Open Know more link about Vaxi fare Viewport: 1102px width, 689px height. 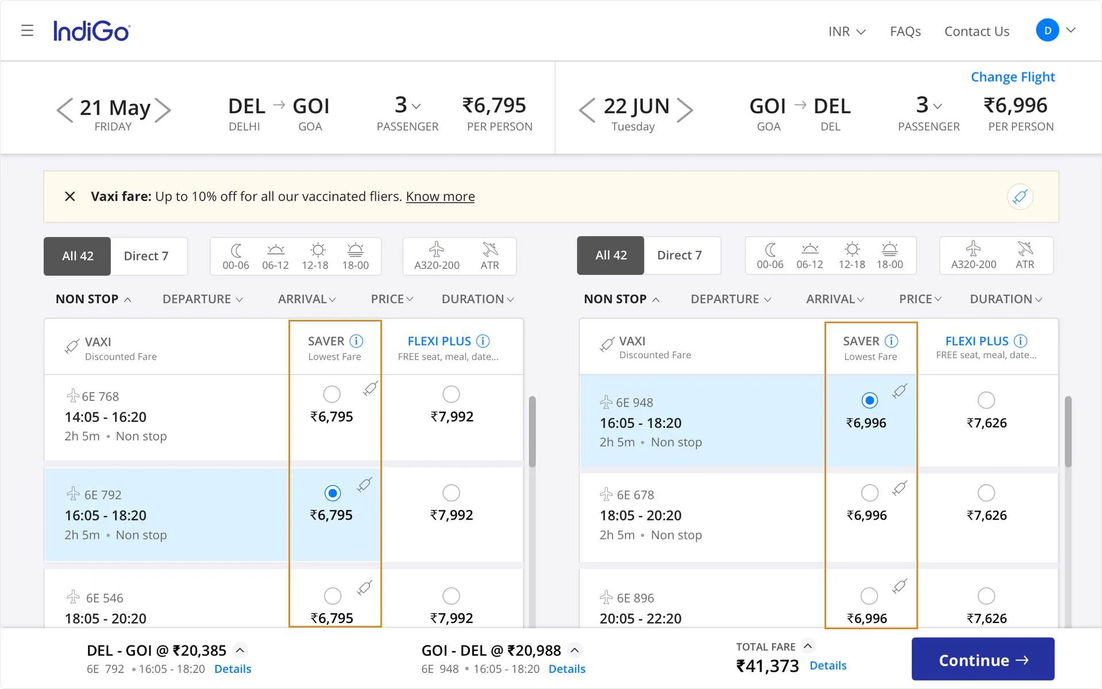(x=440, y=196)
